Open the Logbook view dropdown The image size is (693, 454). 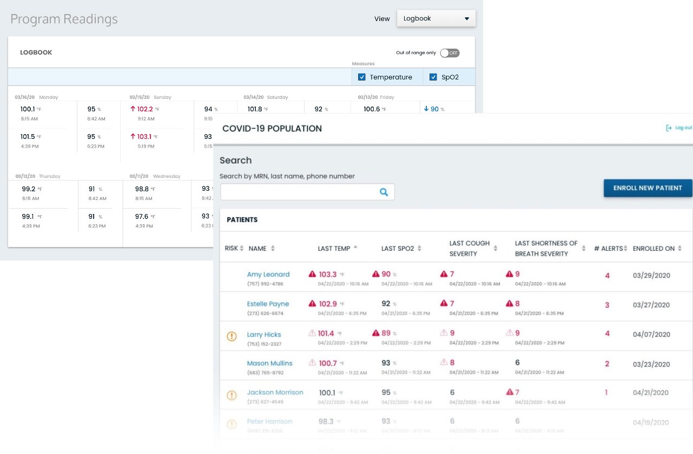pos(436,18)
